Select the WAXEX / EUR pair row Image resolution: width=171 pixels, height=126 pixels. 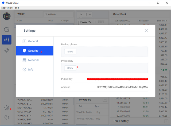44,120
